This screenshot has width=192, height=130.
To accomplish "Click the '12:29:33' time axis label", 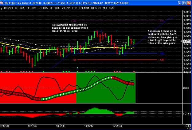I will pos(117,126).
